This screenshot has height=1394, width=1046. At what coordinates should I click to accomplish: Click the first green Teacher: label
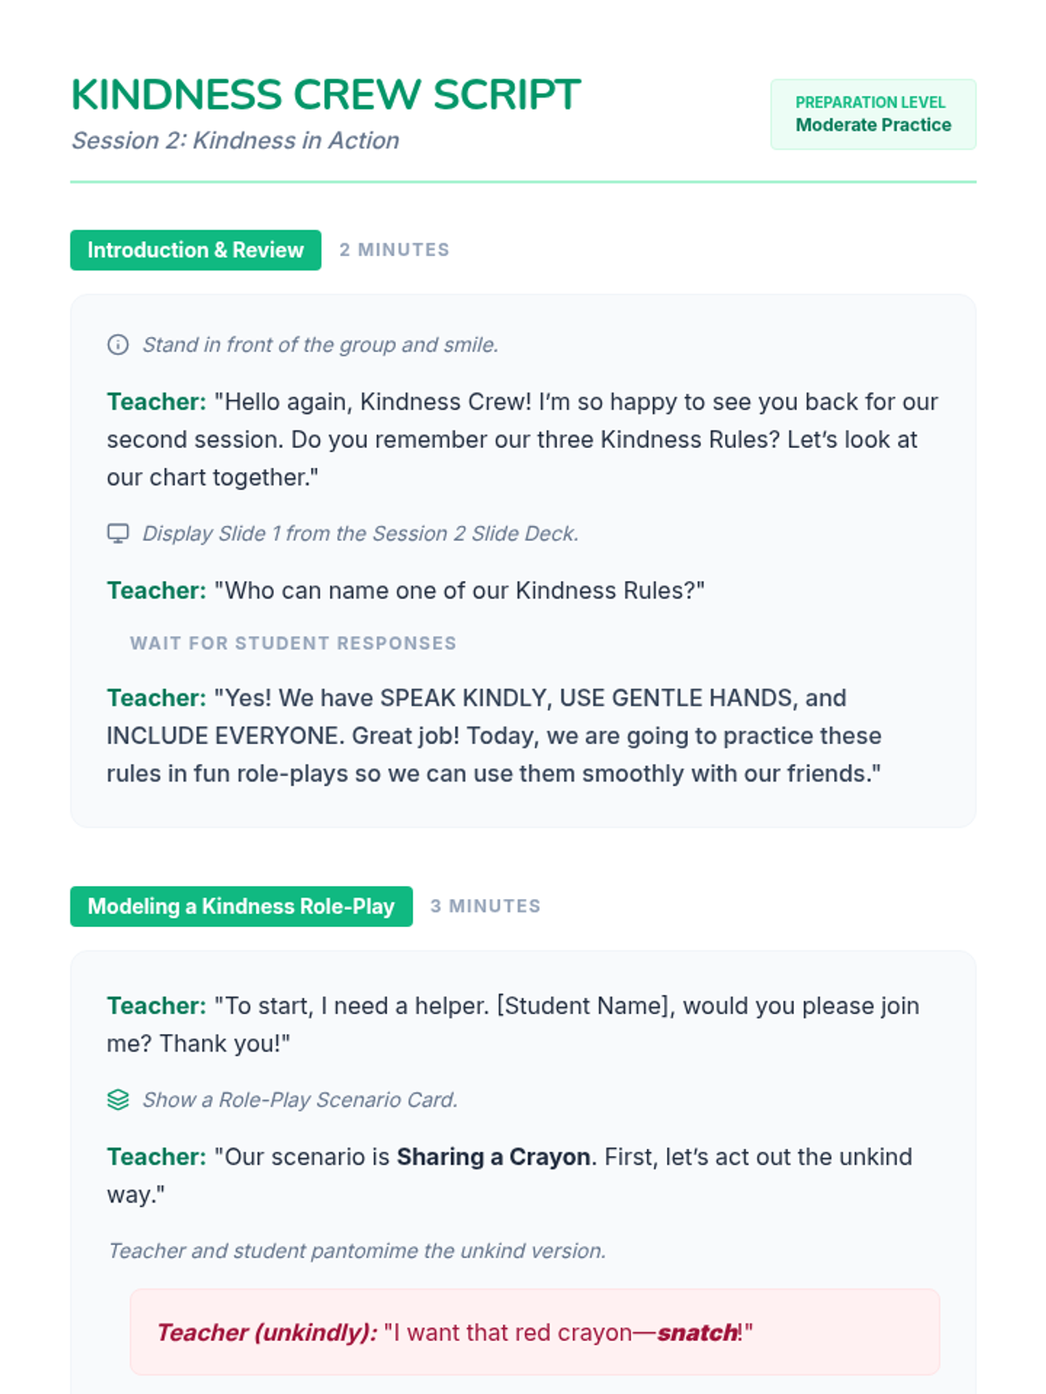pos(156,402)
